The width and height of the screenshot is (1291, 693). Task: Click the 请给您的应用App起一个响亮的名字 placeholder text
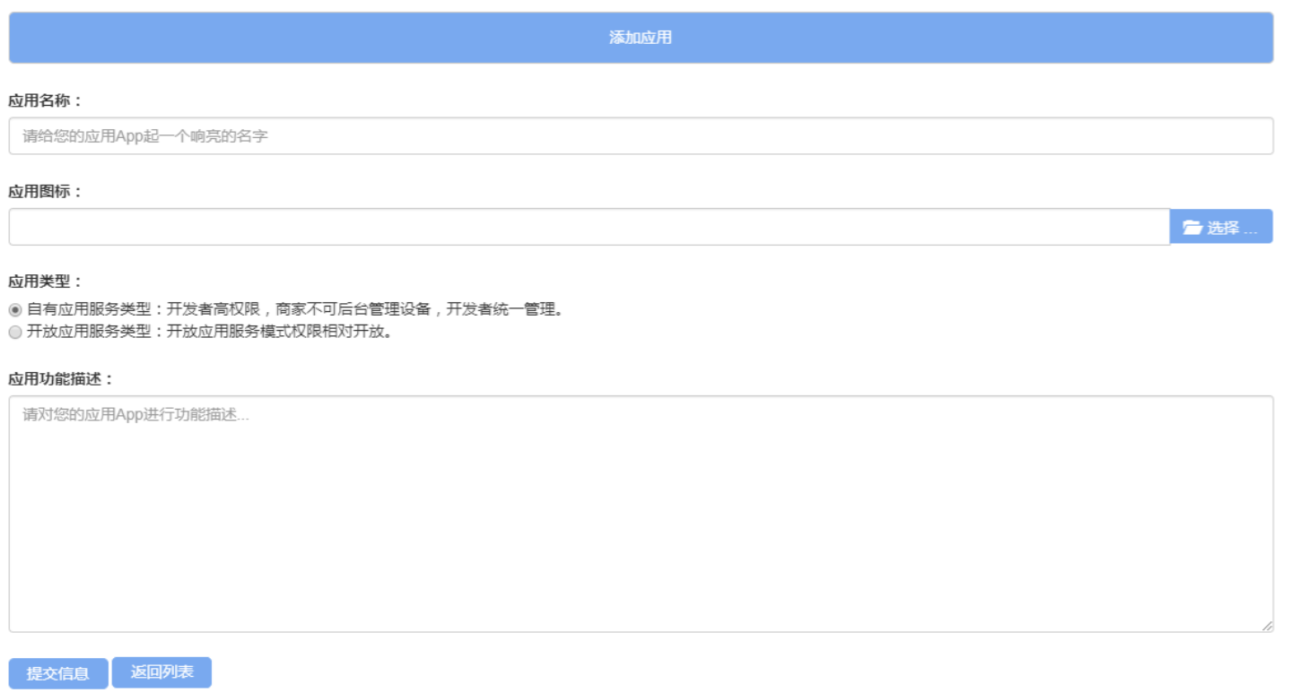pyautogui.click(x=145, y=136)
